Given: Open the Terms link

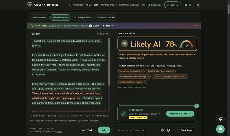Looking at the screenshot, I should click(x=59, y=131).
